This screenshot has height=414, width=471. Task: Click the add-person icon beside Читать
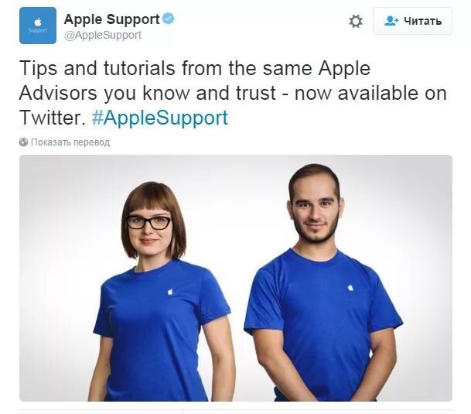point(391,21)
